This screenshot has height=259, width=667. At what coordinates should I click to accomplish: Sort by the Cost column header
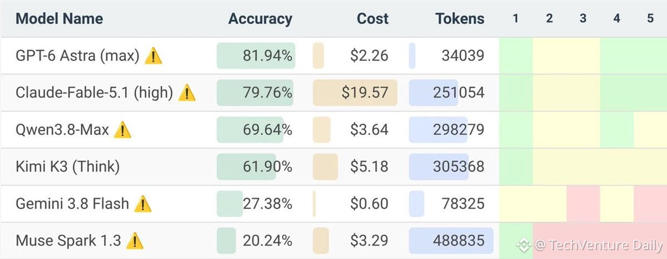tap(372, 18)
